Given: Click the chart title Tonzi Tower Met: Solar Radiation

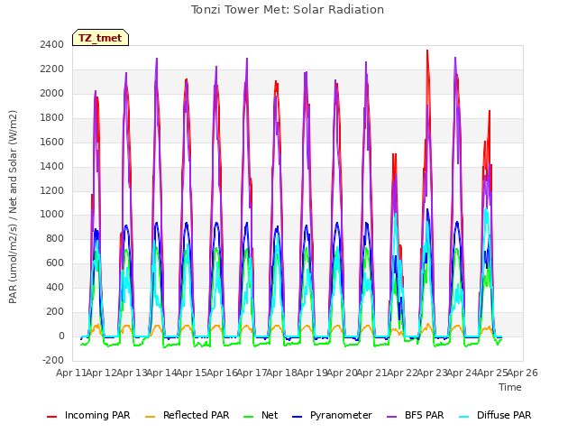Looking at the screenshot, I should point(288,10).
